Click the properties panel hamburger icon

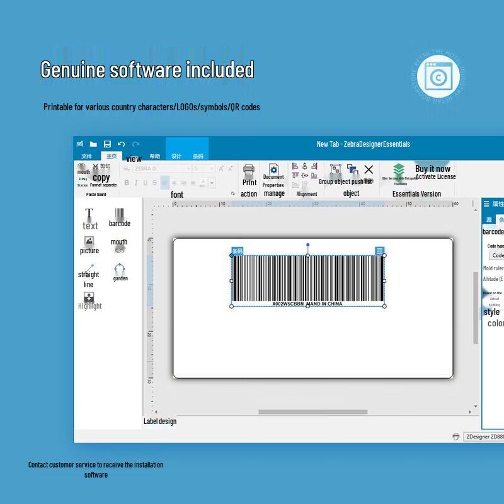pyautogui.click(x=486, y=203)
